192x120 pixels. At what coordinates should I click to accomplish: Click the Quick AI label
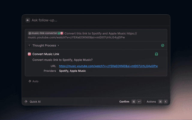click(x=35, y=102)
